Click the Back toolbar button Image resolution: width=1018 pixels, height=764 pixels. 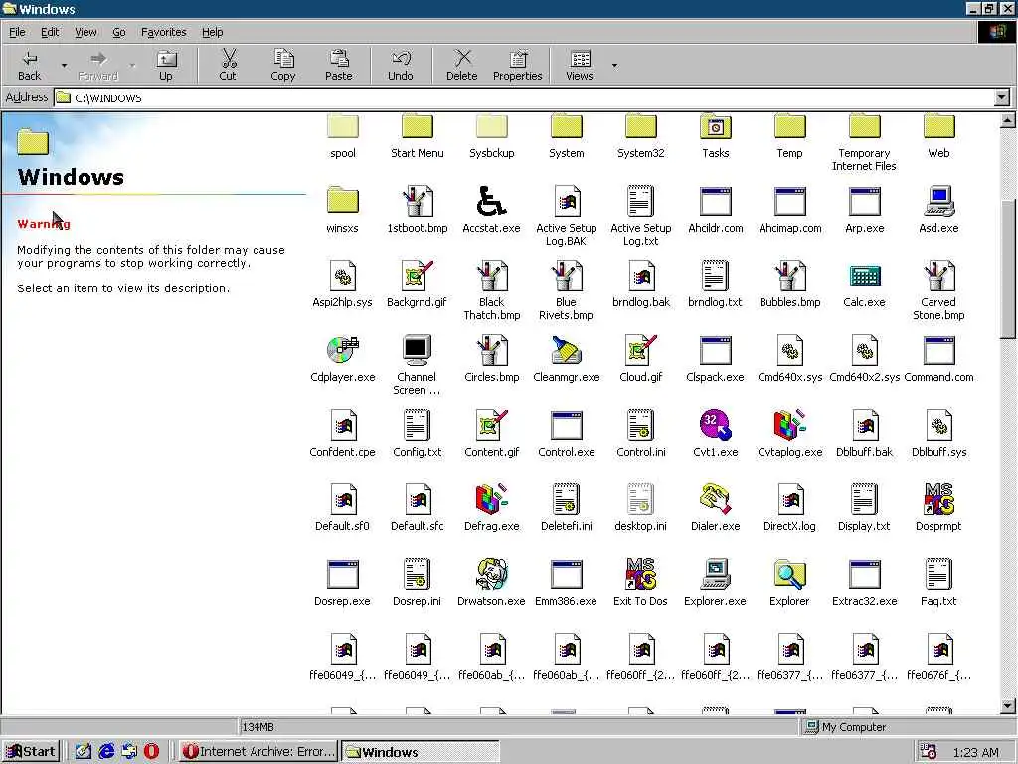point(29,65)
